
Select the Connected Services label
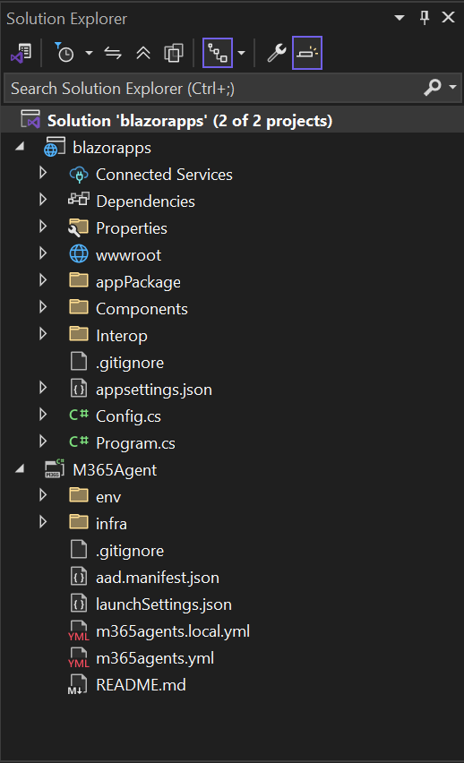pyautogui.click(x=164, y=175)
